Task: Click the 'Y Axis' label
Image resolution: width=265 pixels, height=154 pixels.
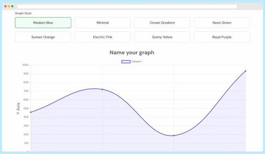Action: tap(18, 108)
